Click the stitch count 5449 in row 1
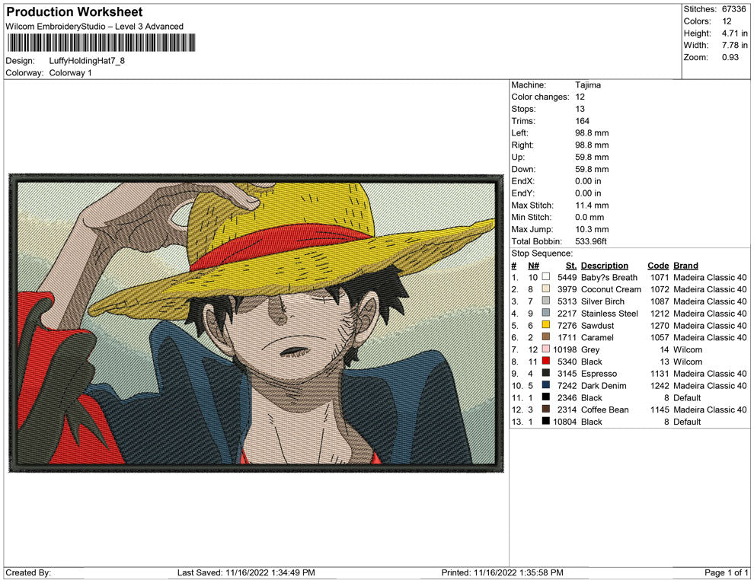 click(567, 277)
